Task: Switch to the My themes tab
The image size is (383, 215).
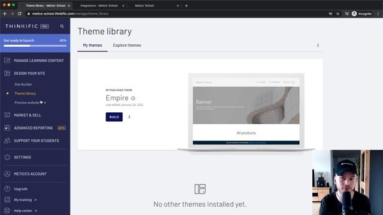Action: 92,45
